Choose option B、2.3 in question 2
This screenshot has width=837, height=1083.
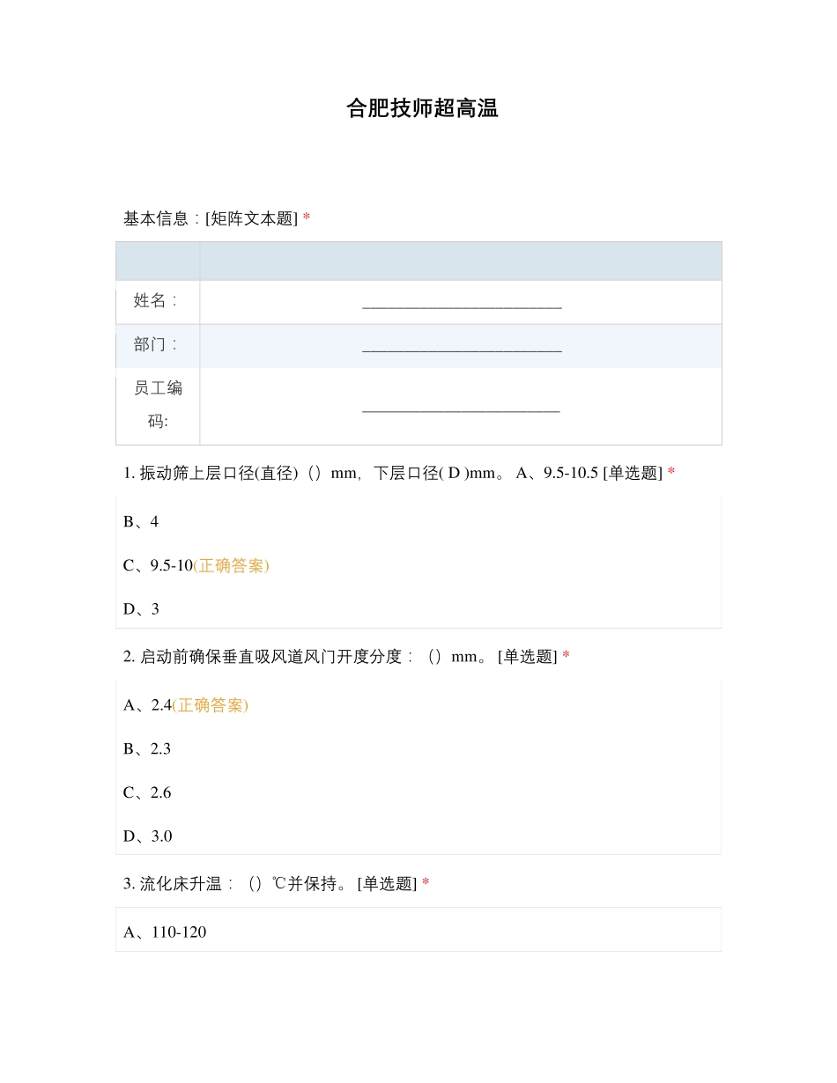click(x=147, y=749)
